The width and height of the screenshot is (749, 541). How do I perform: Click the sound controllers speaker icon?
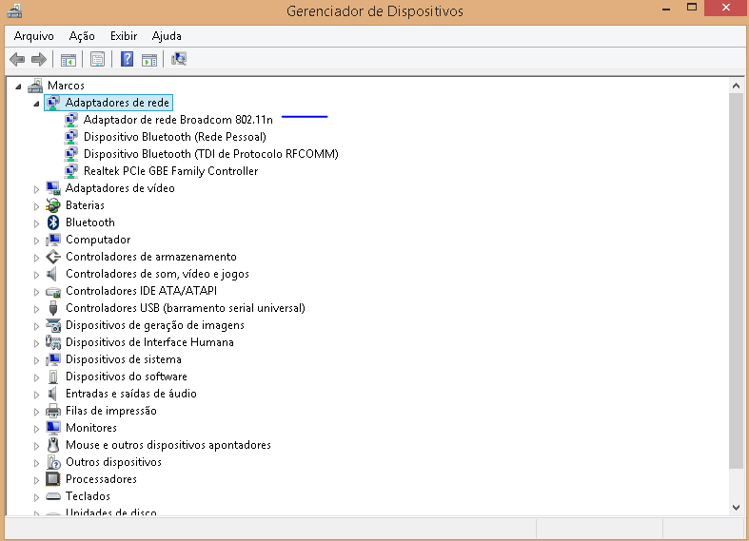pyautogui.click(x=52, y=274)
